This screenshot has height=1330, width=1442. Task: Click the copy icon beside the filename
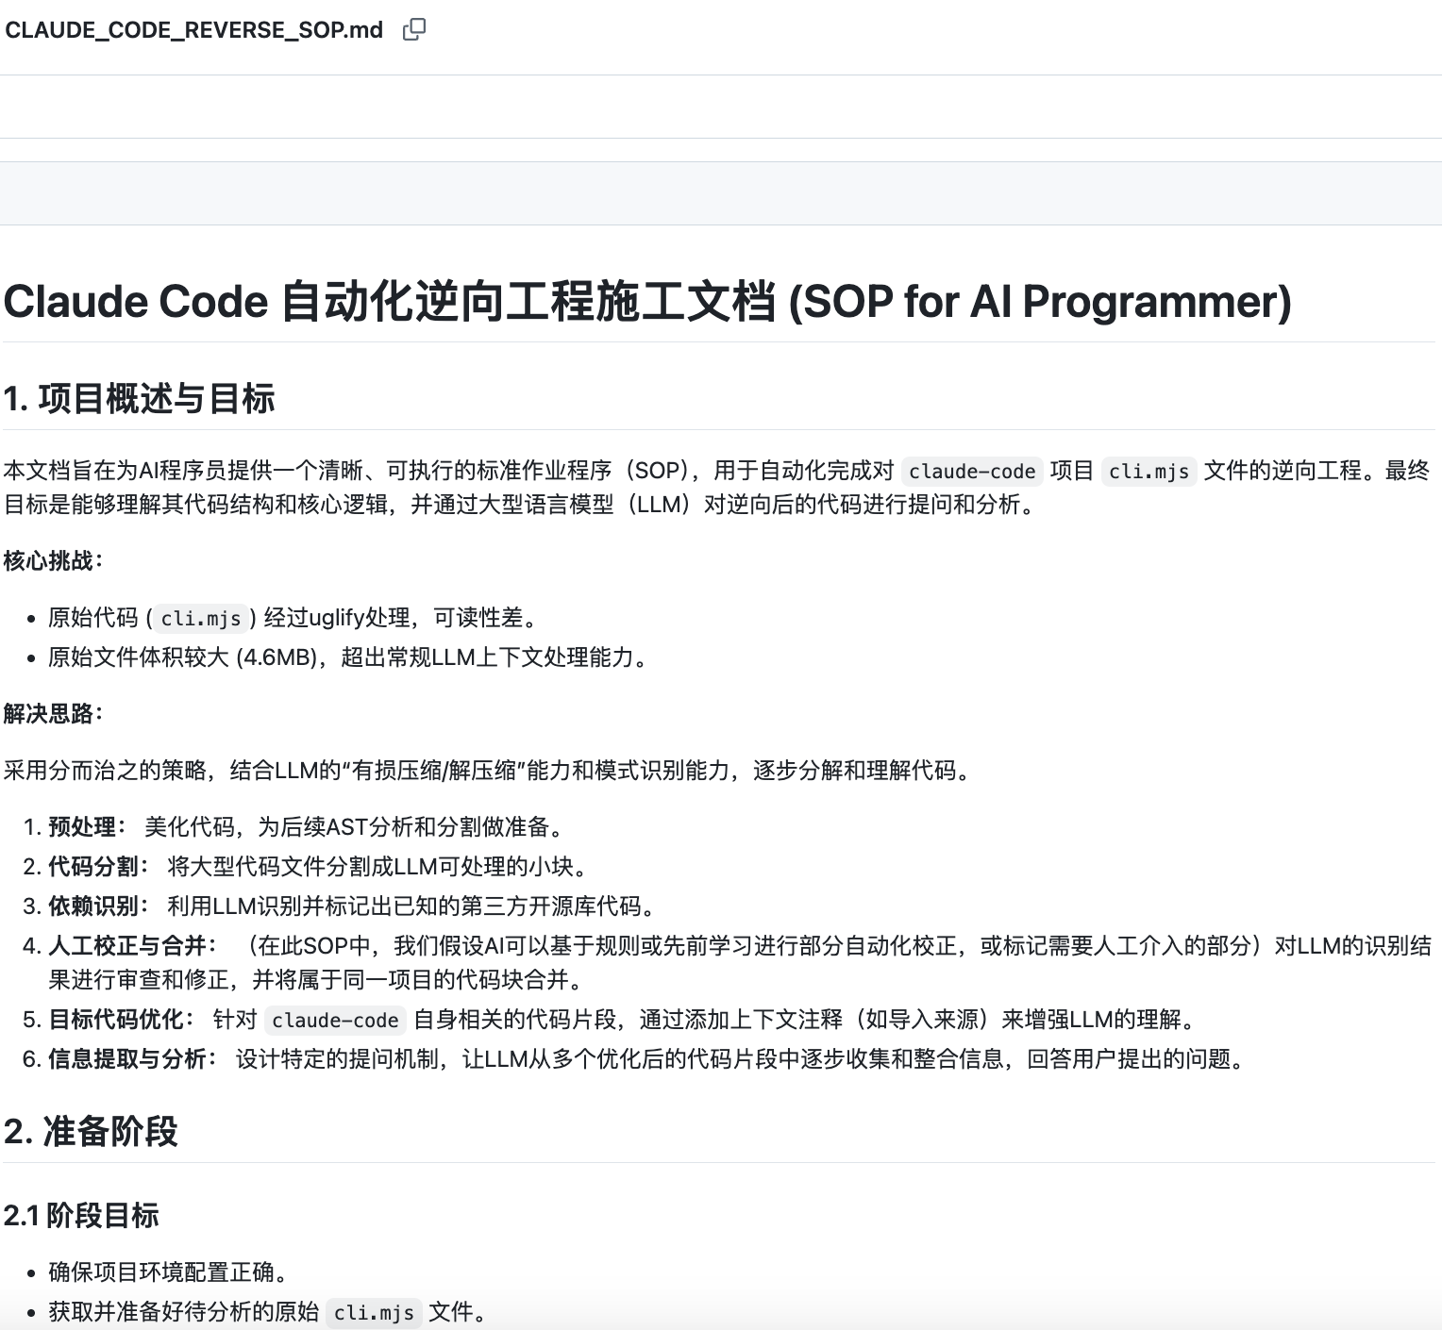tap(413, 29)
